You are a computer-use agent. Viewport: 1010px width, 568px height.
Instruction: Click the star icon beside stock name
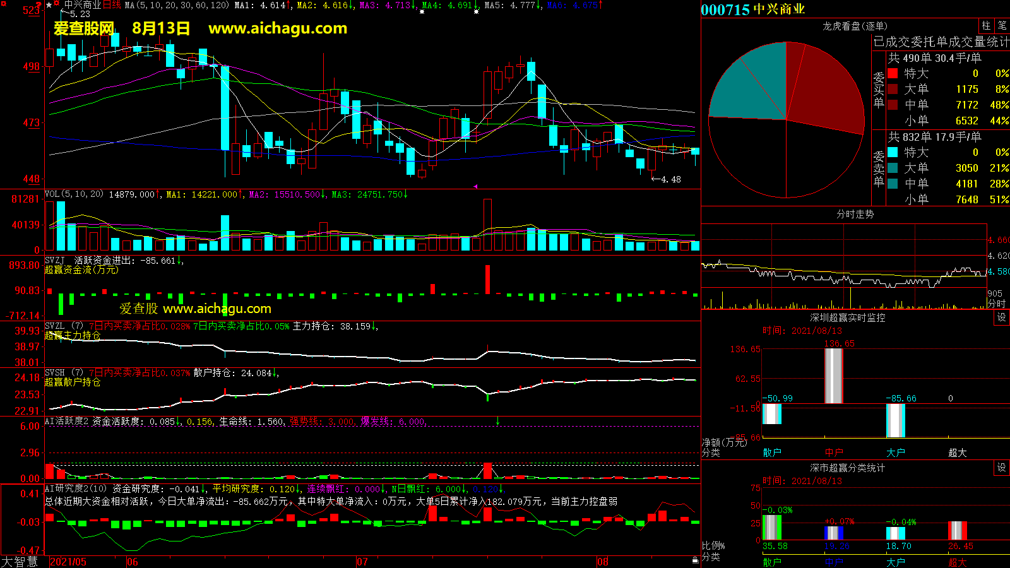[x=49, y=5]
